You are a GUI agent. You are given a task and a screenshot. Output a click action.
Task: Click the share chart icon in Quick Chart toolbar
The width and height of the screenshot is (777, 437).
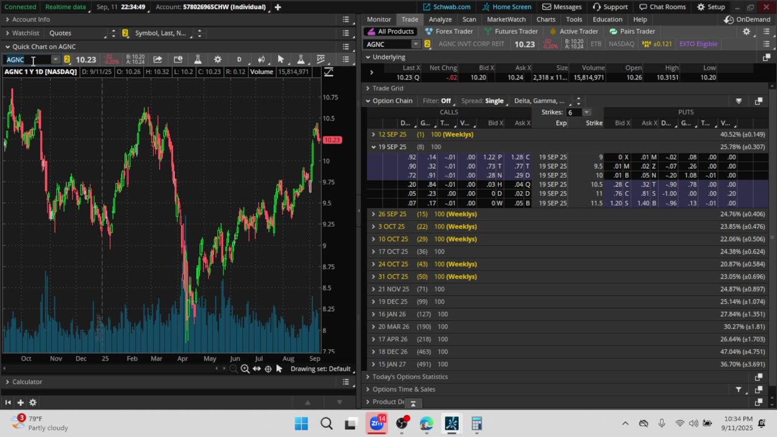[157, 59]
